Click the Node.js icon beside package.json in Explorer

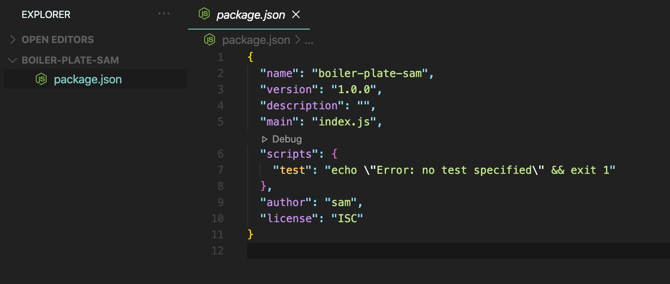coord(42,79)
